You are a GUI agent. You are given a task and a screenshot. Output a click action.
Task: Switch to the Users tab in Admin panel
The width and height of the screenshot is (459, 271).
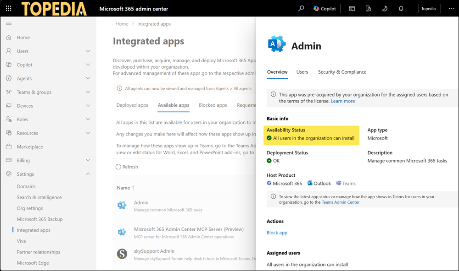coord(302,72)
